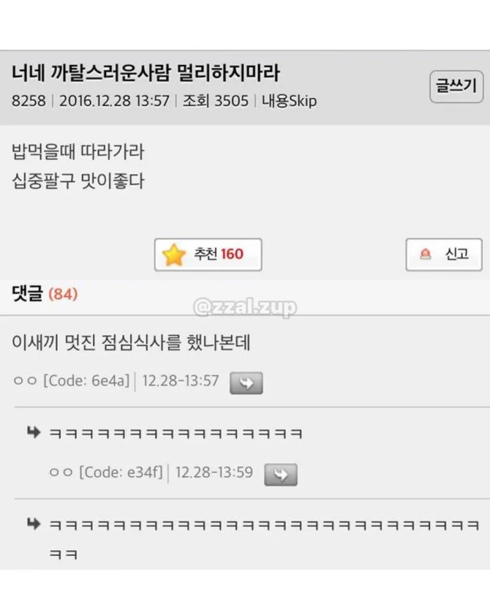Click the @zzal.zup watermark text

point(245,307)
